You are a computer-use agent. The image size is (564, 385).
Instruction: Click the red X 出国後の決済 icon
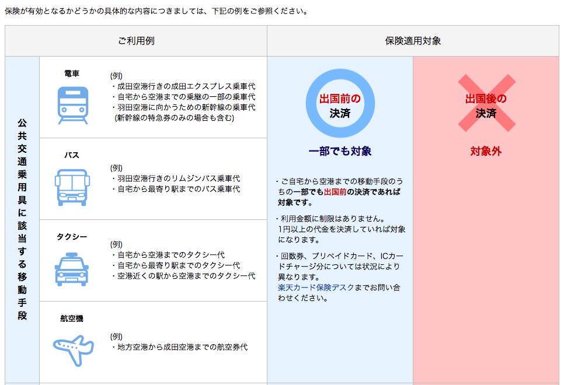486,103
